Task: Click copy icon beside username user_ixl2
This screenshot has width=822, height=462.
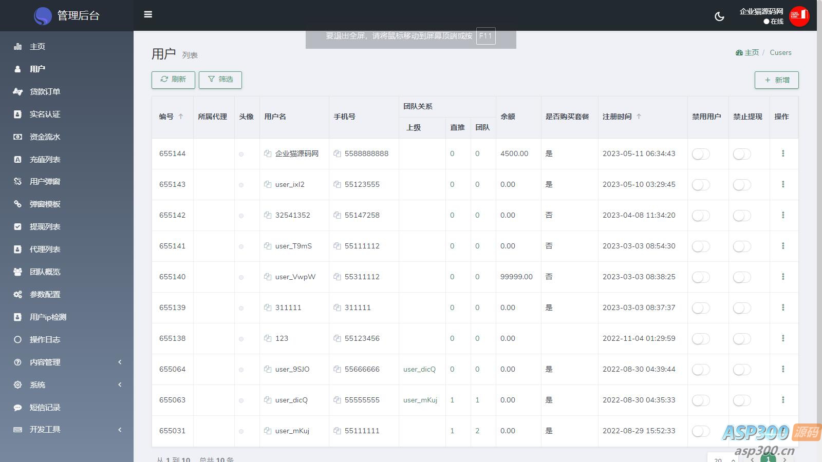Action: point(268,184)
